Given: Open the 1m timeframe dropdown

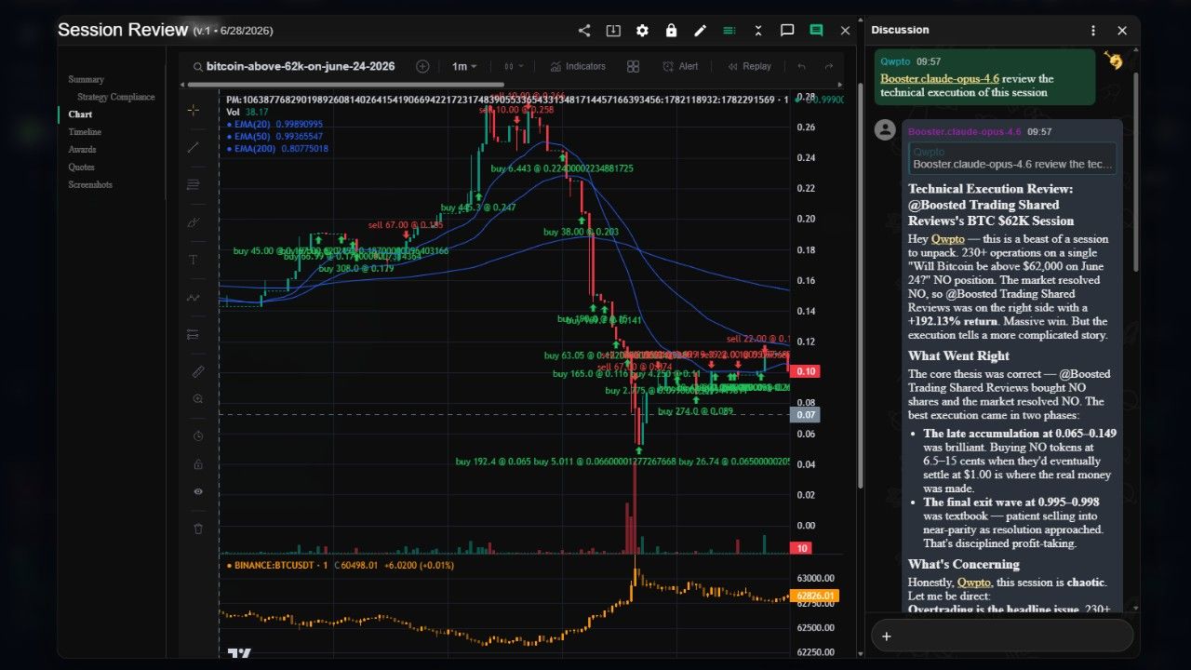Looking at the screenshot, I should 464,66.
